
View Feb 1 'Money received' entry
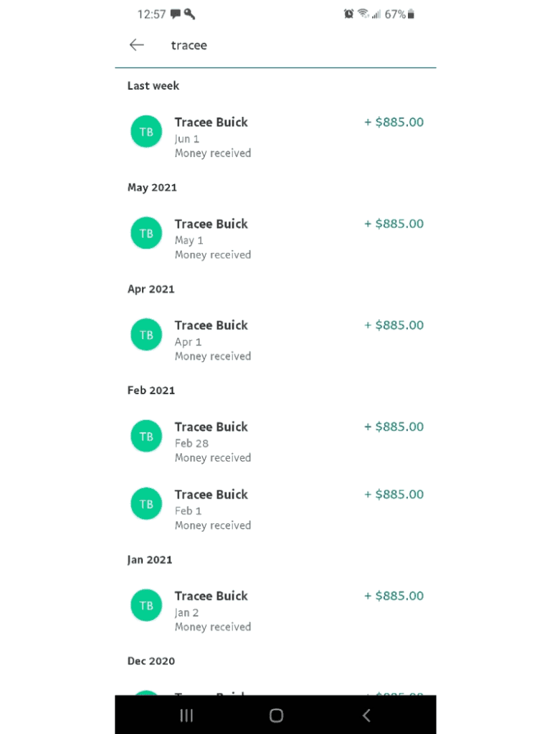tap(213, 525)
